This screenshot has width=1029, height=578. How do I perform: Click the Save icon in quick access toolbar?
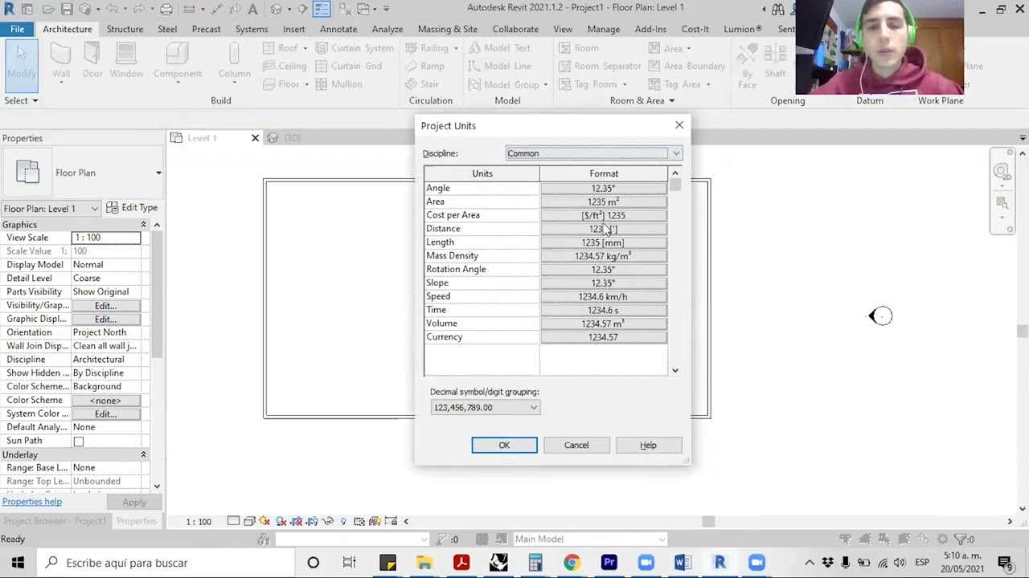click(x=67, y=9)
